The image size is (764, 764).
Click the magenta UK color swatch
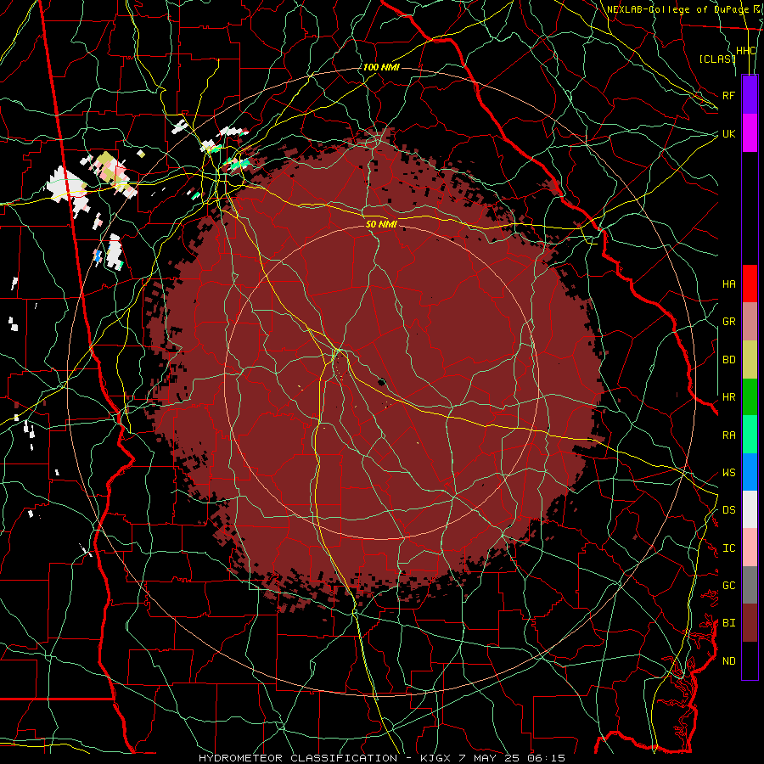coord(750,133)
